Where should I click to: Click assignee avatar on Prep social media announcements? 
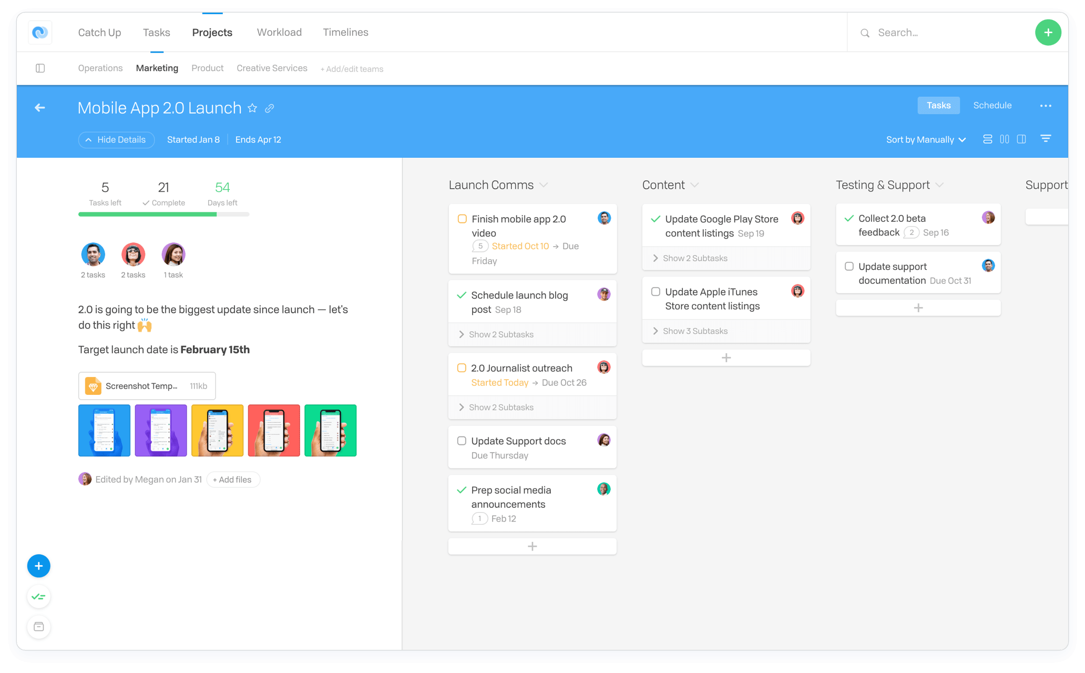pos(603,489)
